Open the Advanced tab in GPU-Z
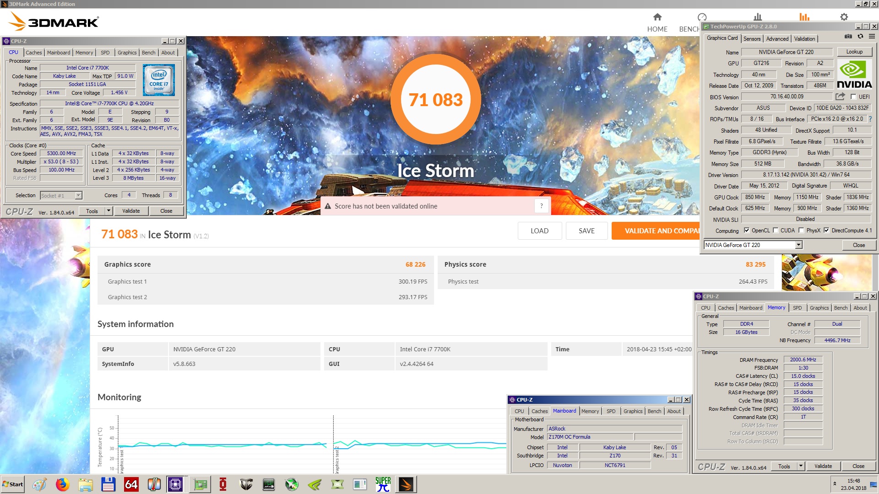The width and height of the screenshot is (879, 494). [777, 39]
